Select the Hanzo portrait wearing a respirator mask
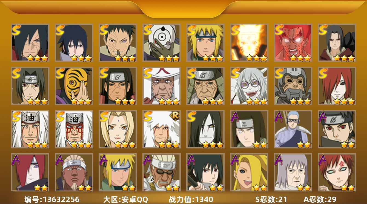The height and width of the screenshot is (204, 367). 293,86
